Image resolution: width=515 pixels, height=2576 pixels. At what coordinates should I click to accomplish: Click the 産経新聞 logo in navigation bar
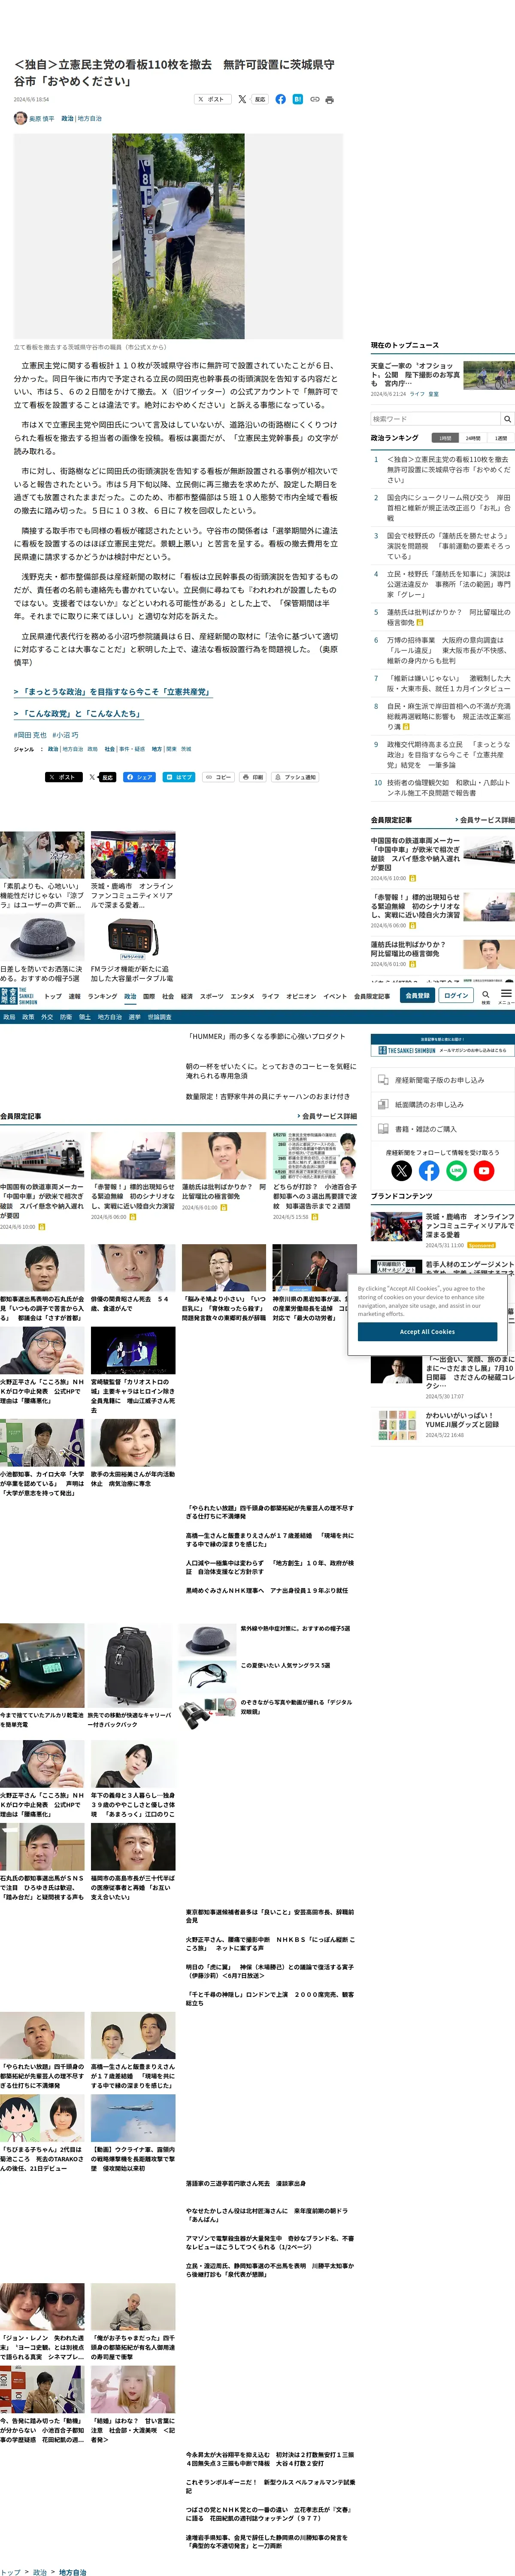tap(18, 996)
